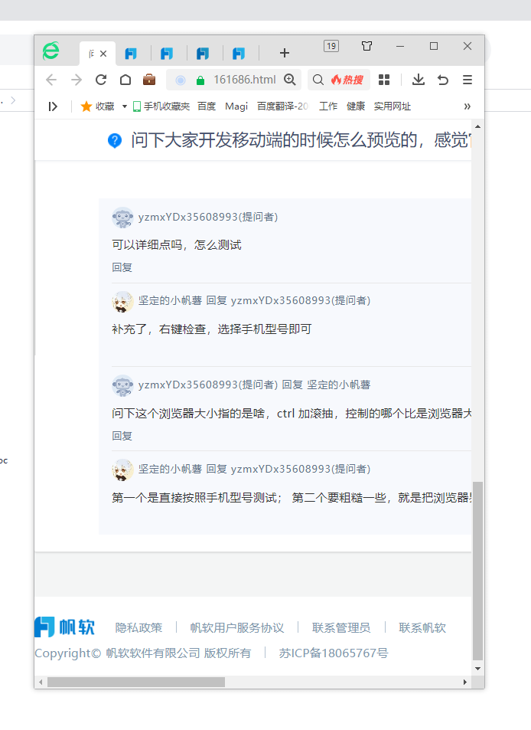Open the browser skin shirt icon

(x=366, y=46)
